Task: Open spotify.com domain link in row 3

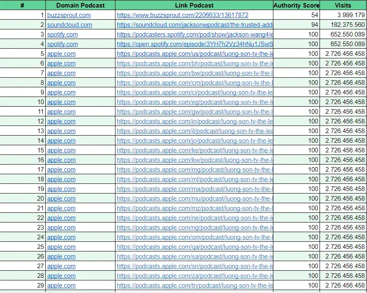Action: 63,34
